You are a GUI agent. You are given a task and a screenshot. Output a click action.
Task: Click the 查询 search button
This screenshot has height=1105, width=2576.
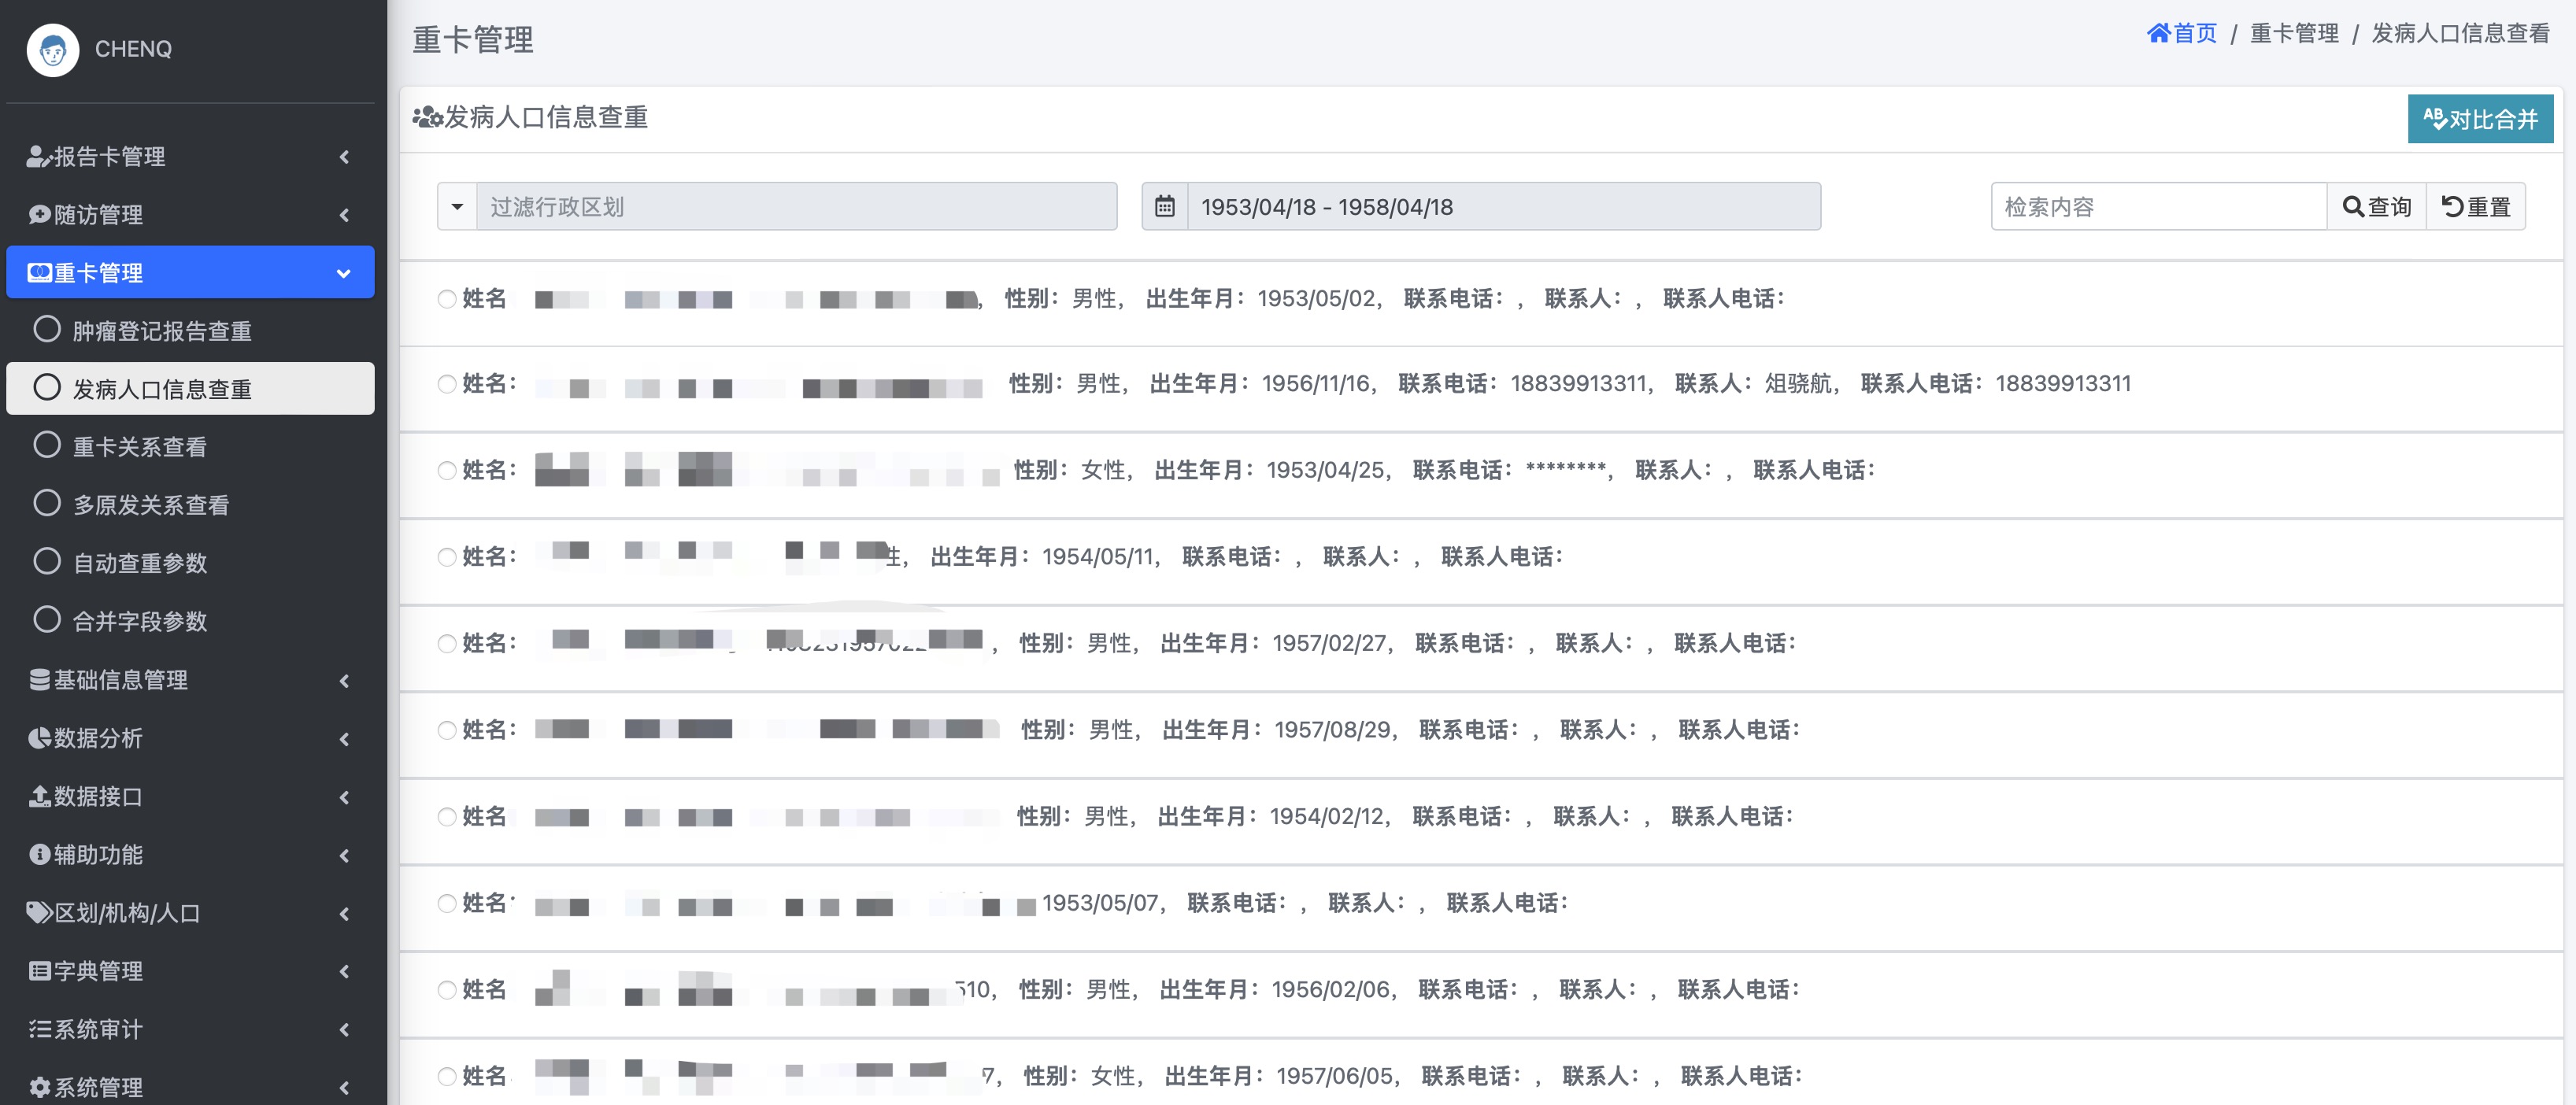(x=2376, y=207)
